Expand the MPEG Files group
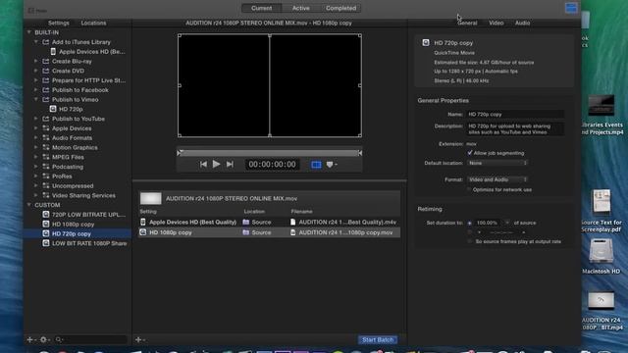 (x=36, y=157)
